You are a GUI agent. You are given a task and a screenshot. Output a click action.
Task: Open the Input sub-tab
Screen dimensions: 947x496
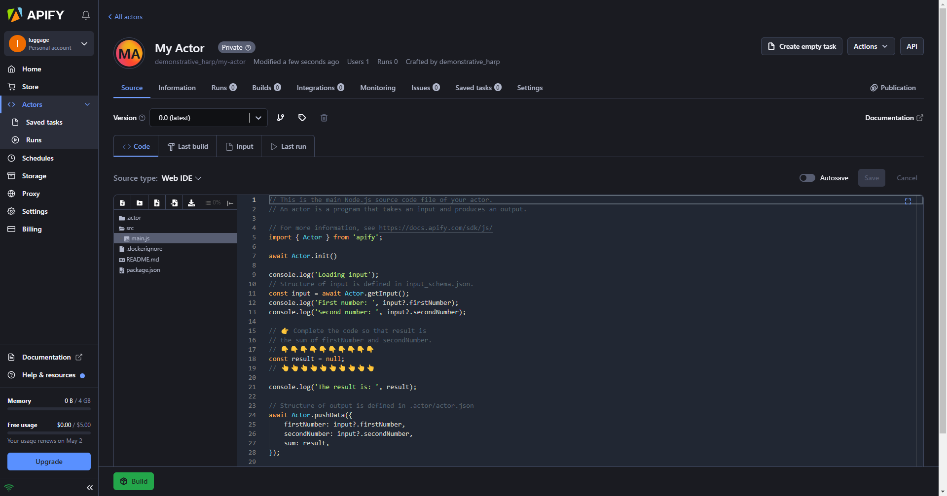(239, 146)
